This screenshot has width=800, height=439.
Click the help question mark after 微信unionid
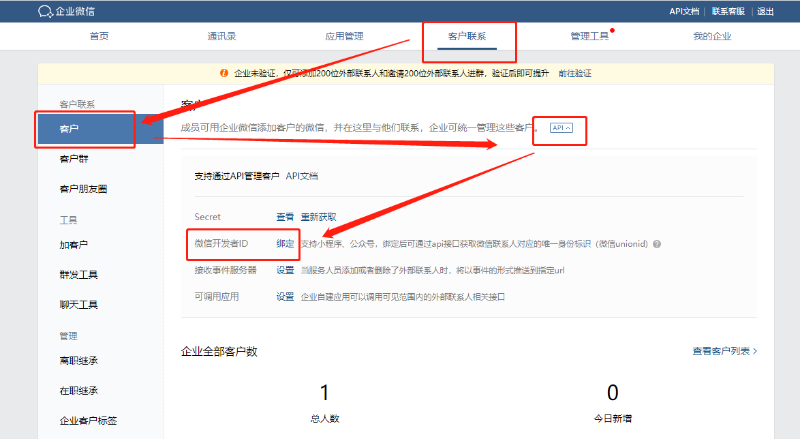[x=657, y=244]
